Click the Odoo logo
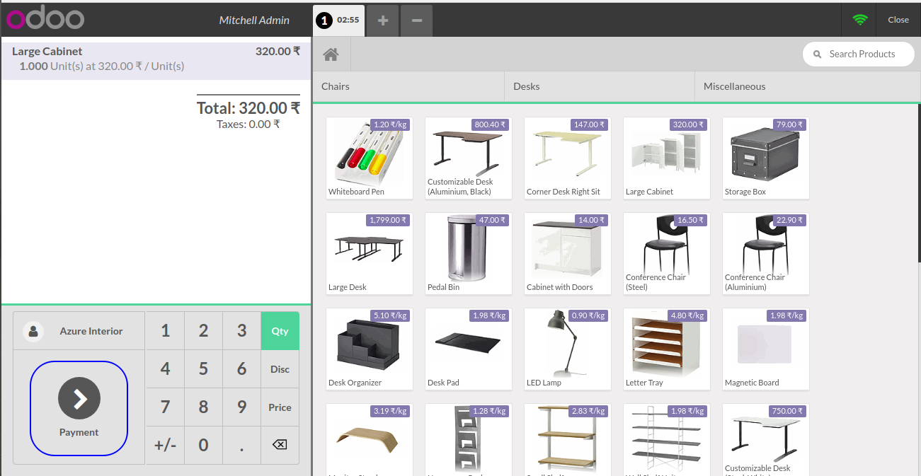This screenshot has width=921, height=476. point(45,19)
